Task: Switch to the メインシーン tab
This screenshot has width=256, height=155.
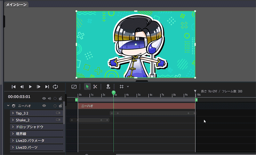Action: click(16, 4)
